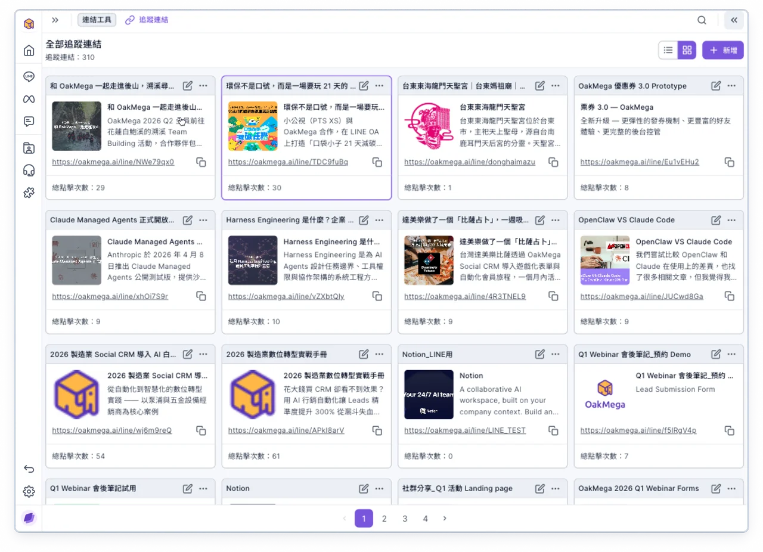763x552 pixels.
Task: Open the chat message icon in sidebar
Action: 29,122
